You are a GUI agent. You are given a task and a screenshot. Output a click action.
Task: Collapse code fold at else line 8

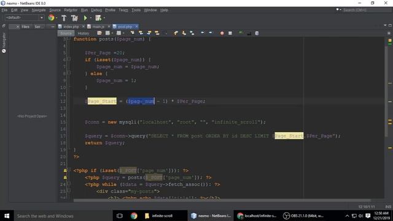point(69,73)
